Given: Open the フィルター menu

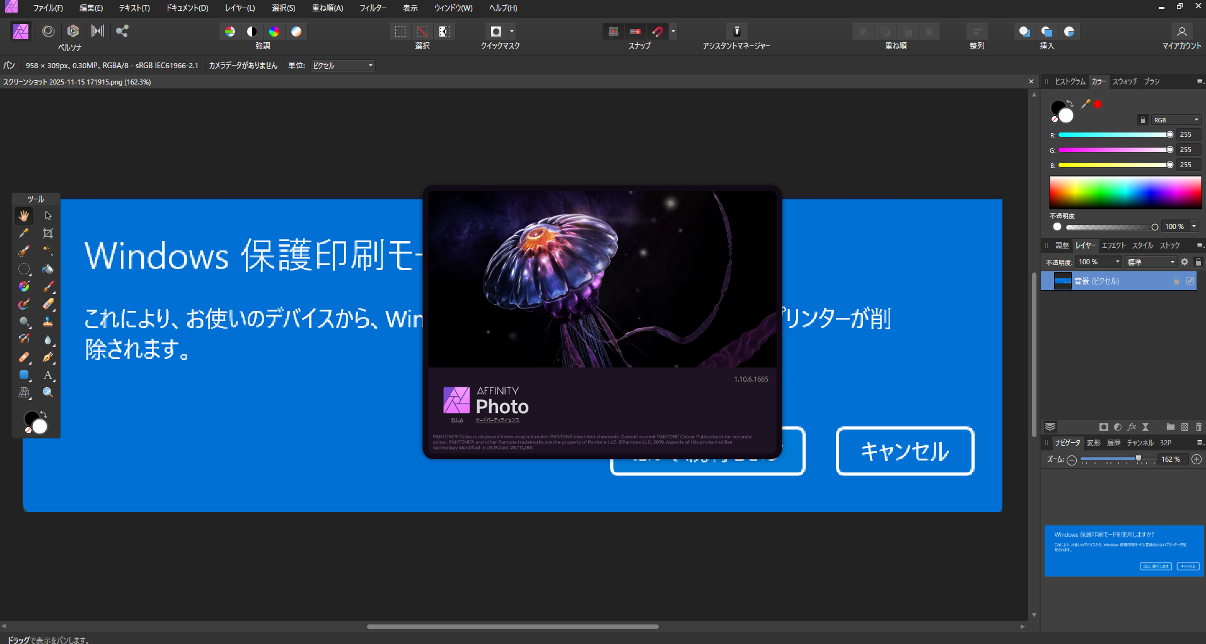Looking at the screenshot, I should pyautogui.click(x=373, y=8).
